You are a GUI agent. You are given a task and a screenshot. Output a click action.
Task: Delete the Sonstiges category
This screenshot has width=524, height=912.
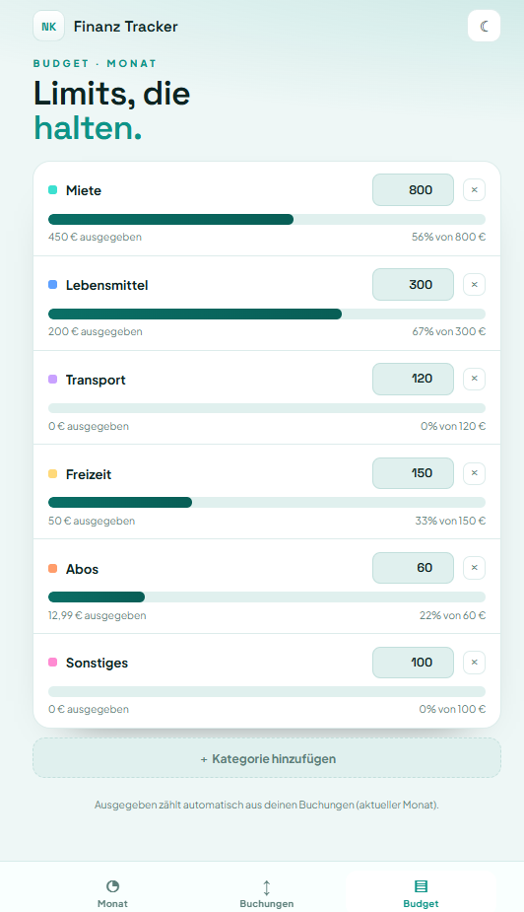point(474,663)
